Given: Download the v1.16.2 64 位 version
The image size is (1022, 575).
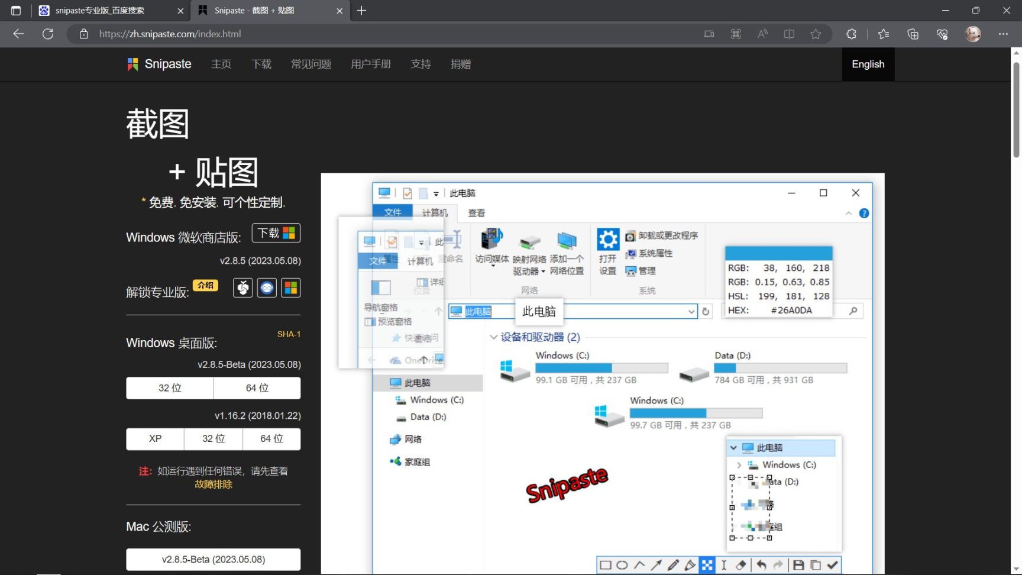Looking at the screenshot, I should pyautogui.click(x=271, y=439).
